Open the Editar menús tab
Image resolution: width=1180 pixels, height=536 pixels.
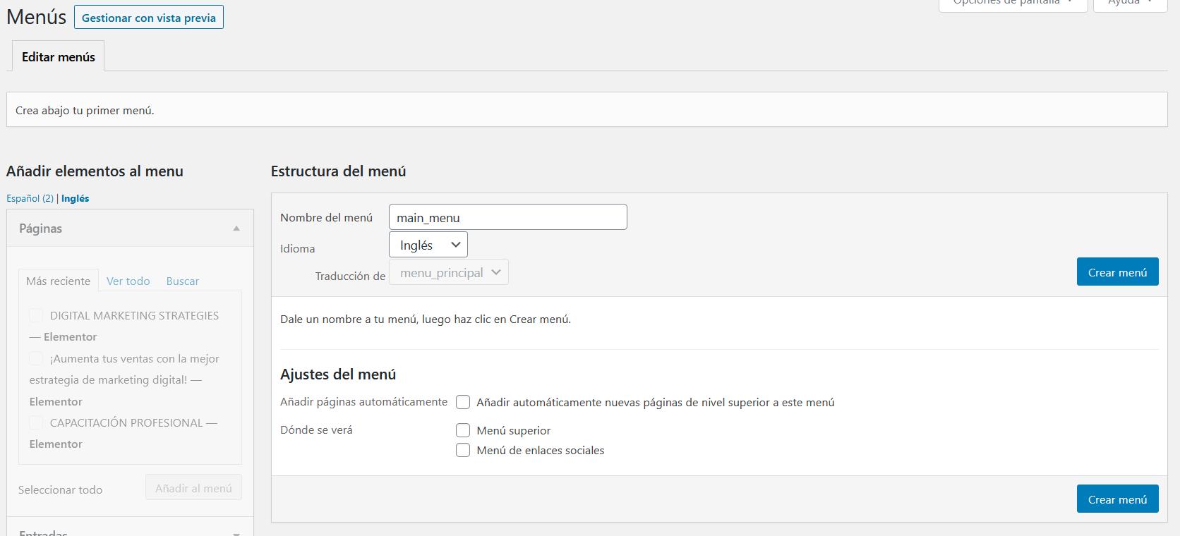click(x=58, y=57)
